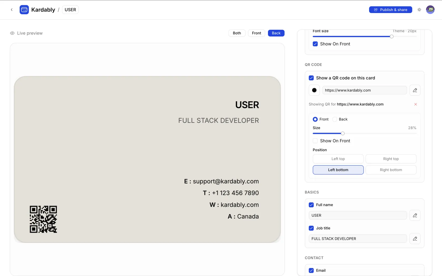Screen dimensions: 442x276
Task: Edit the Job title pencil icon
Action: point(415,239)
